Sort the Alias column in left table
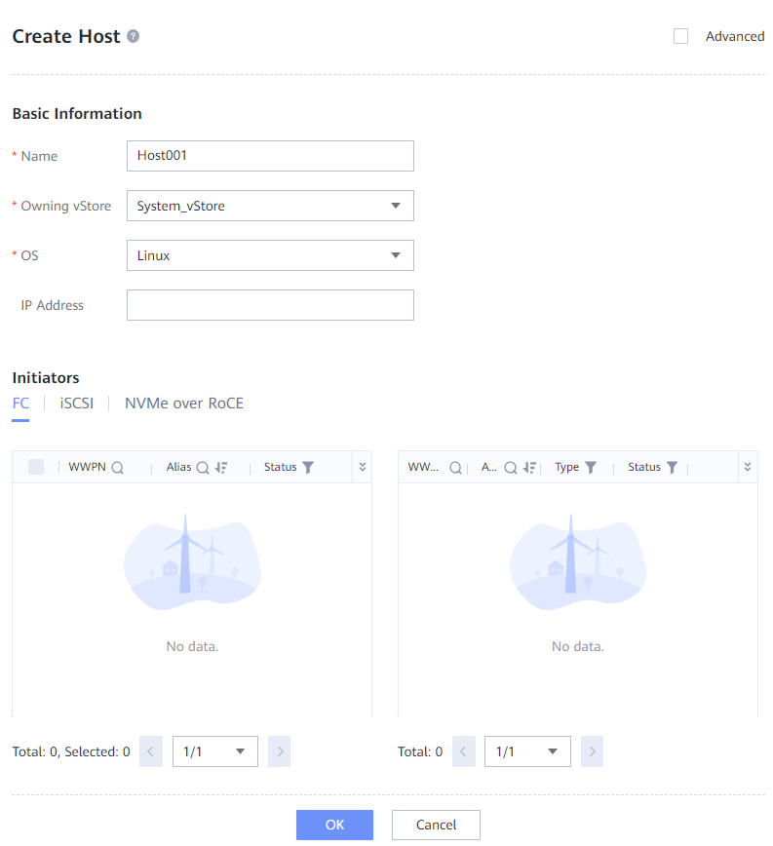The width and height of the screenshot is (773, 846). 221,468
